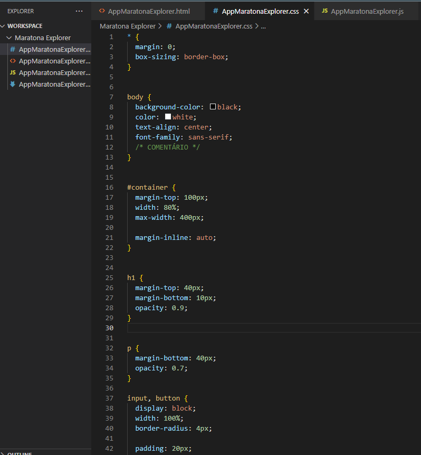Open Explorer view actions via the ellipsis icon
The width and height of the screenshot is (421, 455).
pos(79,11)
